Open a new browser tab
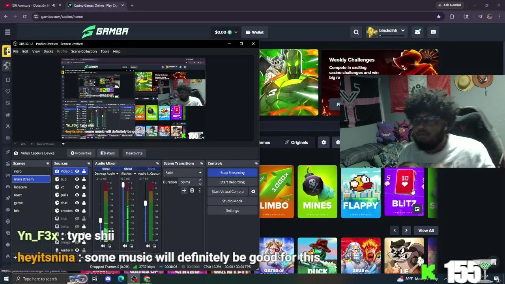This screenshot has height=284, width=505. coord(132,6)
